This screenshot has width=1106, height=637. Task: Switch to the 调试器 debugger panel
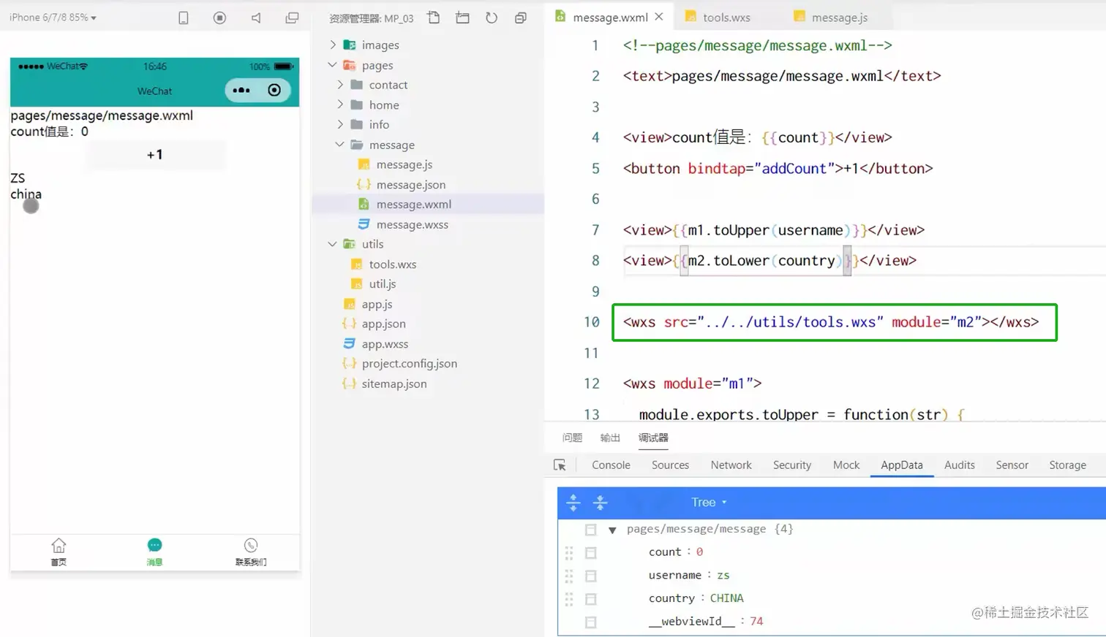coord(653,438)
